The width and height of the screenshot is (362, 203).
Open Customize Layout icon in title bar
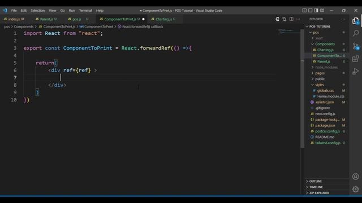click(322, 10)
